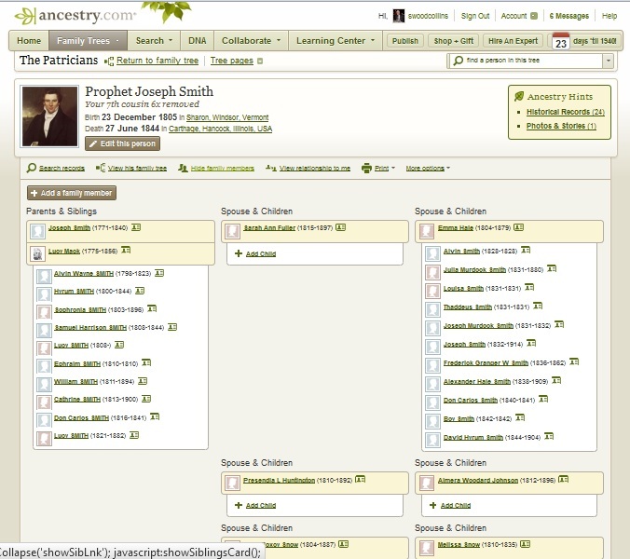Click card icon beside Samuel Harrison SMITH
The width and height of the screenshot is (630, 559).
point(172,327)
